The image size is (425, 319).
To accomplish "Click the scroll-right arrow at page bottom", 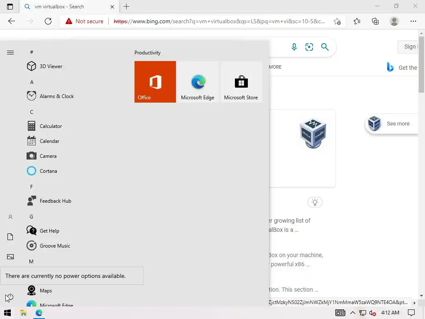I will (x=414, y=302).
